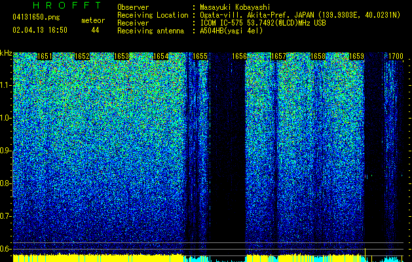This screenshot has height=262, width=412.
Task: Click the 0.8 frequency axis label
Action: tap(5, 183)
